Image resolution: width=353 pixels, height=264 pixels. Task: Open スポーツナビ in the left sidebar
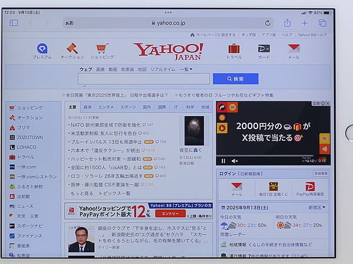[x=30, y=226]
